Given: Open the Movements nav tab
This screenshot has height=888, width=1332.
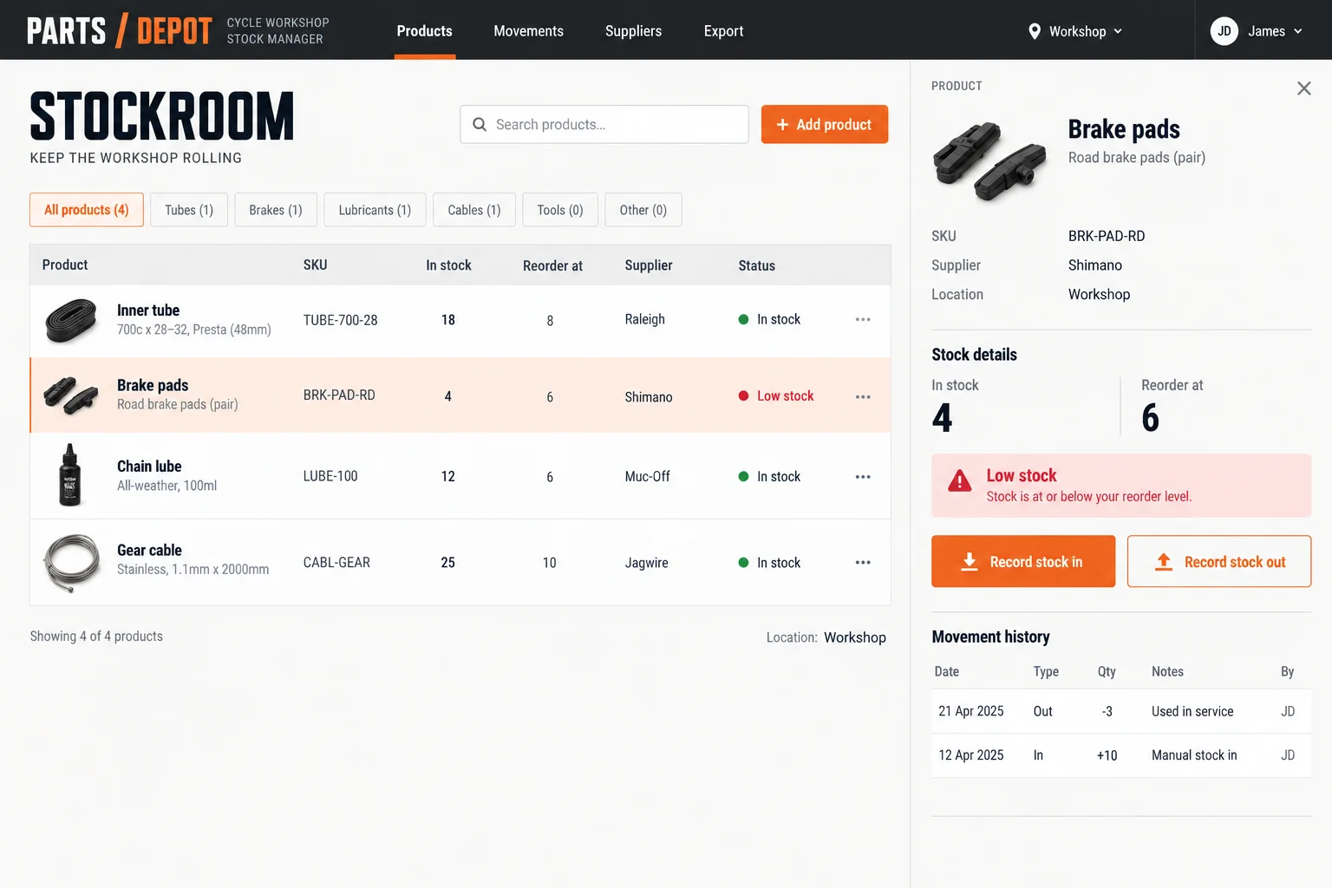Looking at the screenshot, I should pos(529,31).
